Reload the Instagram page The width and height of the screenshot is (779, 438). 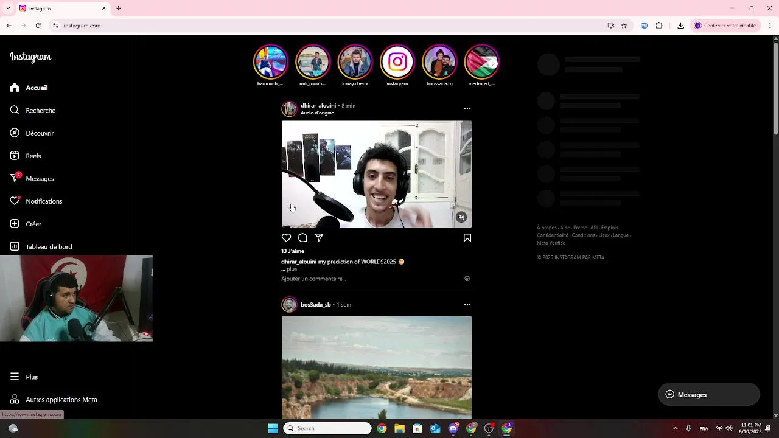[x=38, y=26]
